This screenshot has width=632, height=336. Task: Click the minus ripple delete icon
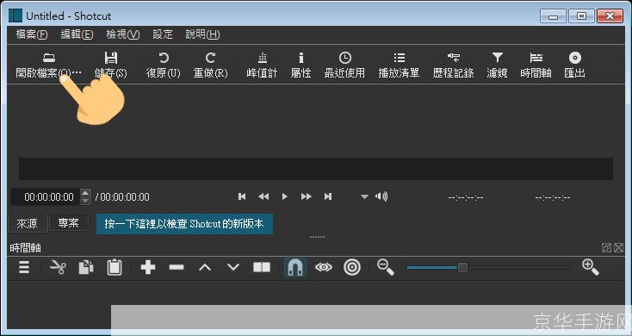click(x=177, y=267)
